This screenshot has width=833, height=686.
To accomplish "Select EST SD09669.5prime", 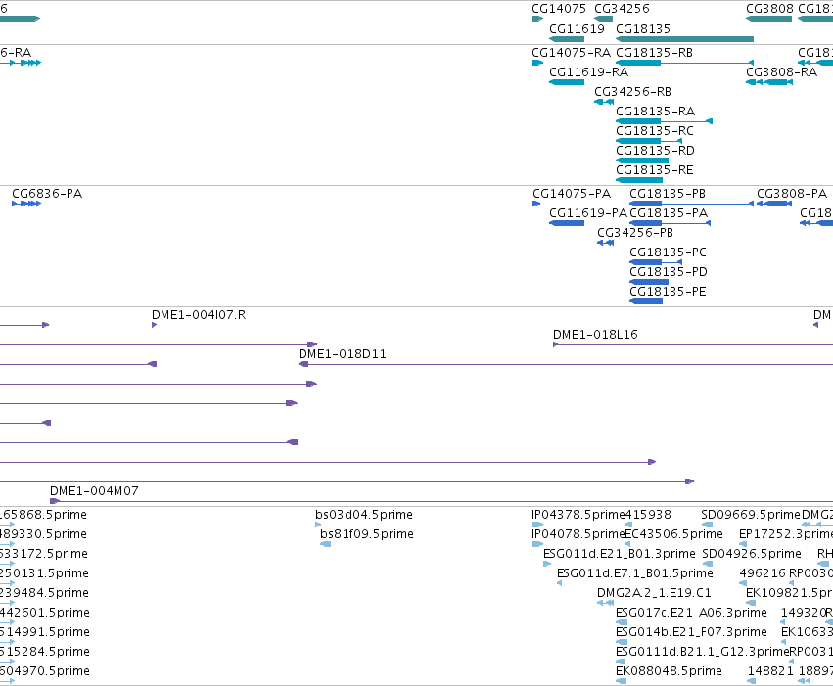I will [707, 525].
